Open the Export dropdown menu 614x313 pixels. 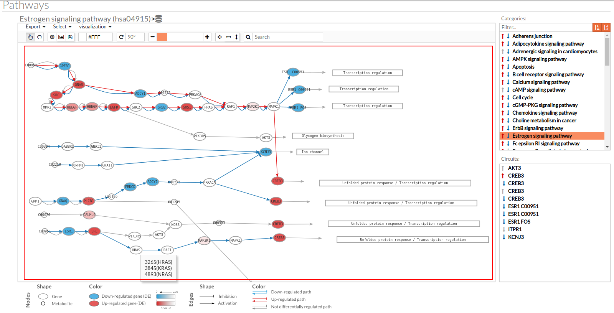(x=36, y=26)
